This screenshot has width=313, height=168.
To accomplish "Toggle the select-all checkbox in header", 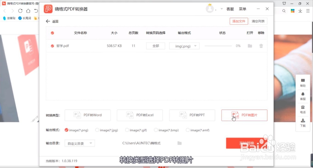I will pos(52,33).
